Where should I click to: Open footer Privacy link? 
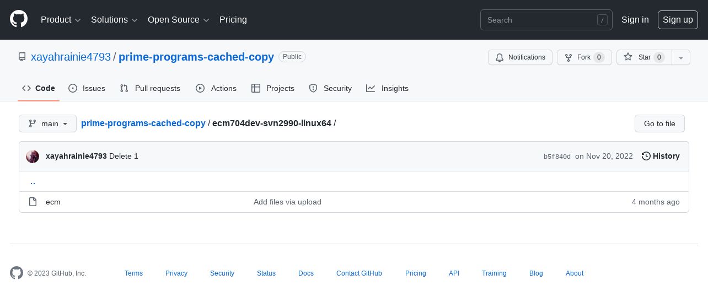pos(176,273)
